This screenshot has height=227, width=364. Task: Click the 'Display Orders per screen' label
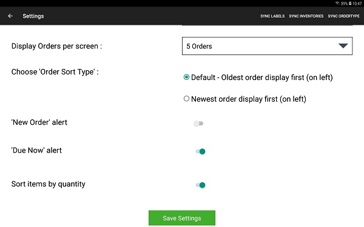pos(56,46)
